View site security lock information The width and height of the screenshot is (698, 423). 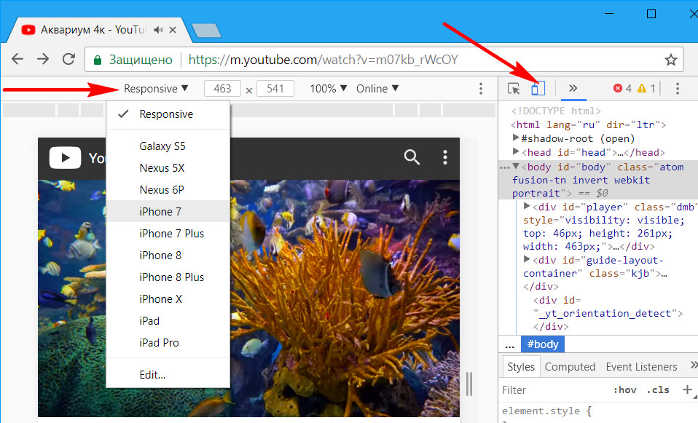[x=98, y=60]
